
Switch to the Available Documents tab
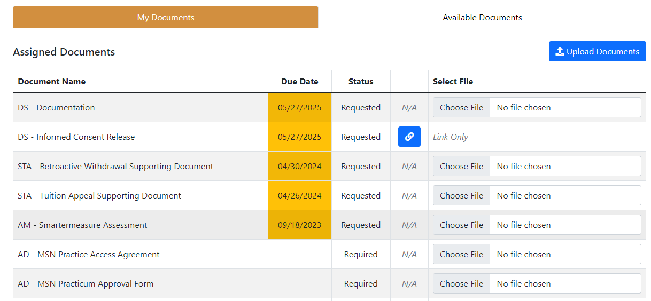(482, 18)
